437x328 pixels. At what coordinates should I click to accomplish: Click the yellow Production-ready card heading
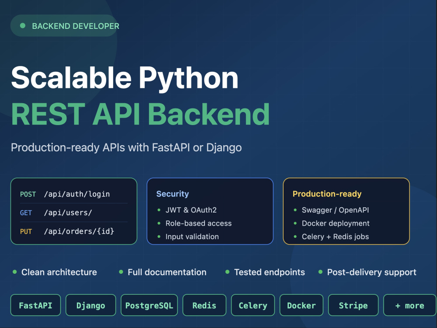[x=327, y=194]
